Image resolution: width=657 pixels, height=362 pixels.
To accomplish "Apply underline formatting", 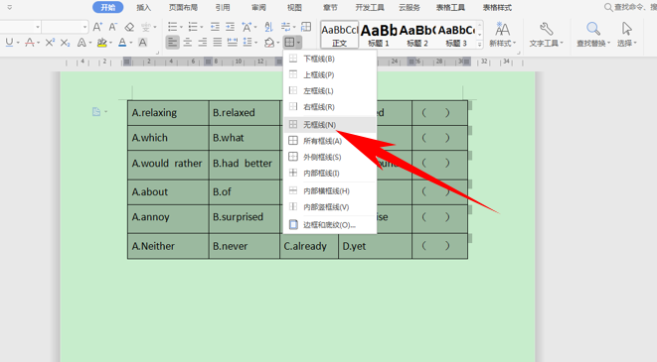I will tap(9, 43).
